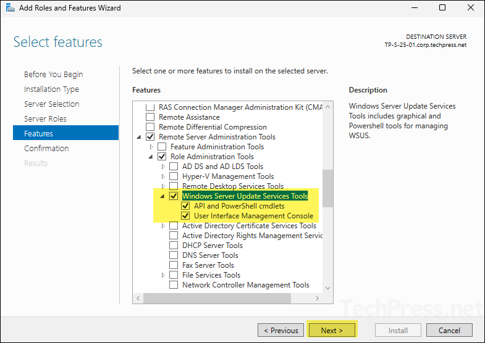The image size is (485, 343).
Task: Click the wizard icon in the title bar
Action: click(x=9, y=8)
